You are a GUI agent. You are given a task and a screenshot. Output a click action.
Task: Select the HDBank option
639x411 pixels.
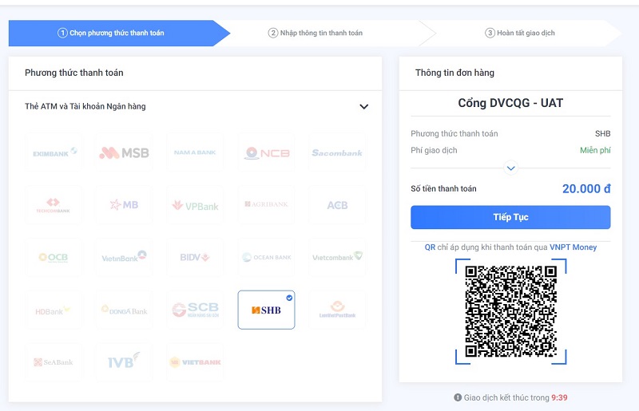click(54, 310)
